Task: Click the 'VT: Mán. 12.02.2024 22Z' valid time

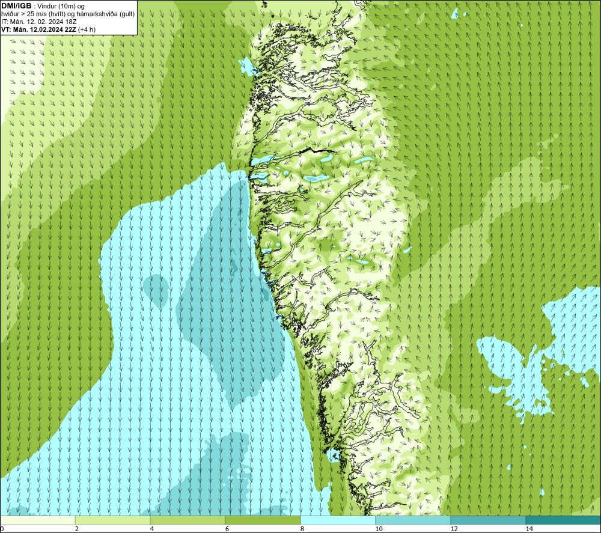Action: (x=38, y=29)
